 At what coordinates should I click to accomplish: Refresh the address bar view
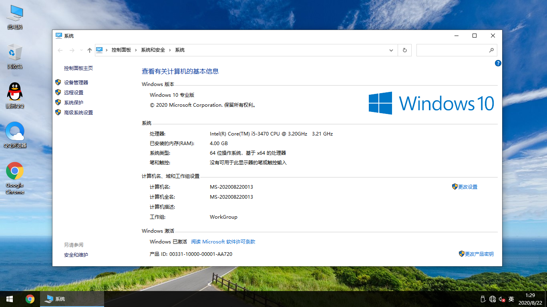point(405,50)
